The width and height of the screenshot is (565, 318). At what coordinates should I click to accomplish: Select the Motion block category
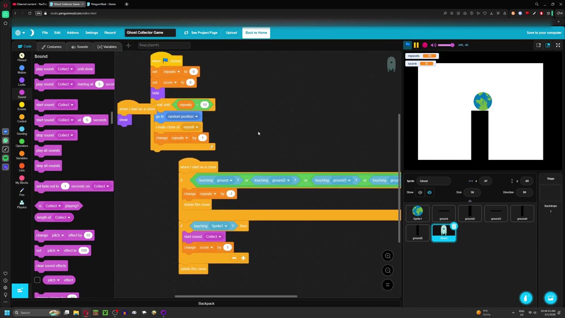click(x=22, y=70)
